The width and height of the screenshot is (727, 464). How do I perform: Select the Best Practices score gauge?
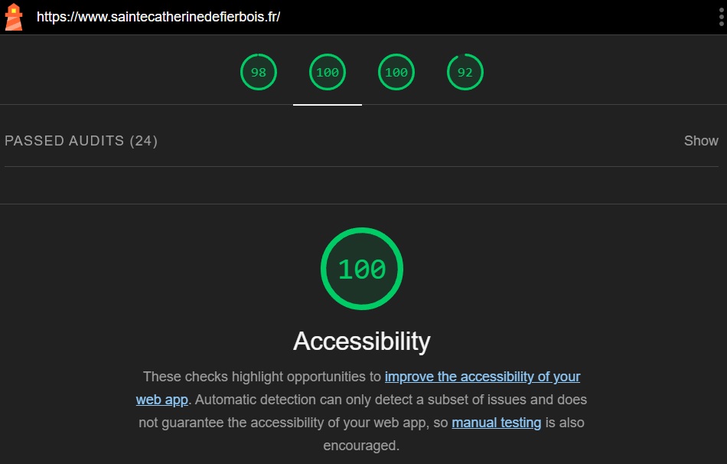396,72
